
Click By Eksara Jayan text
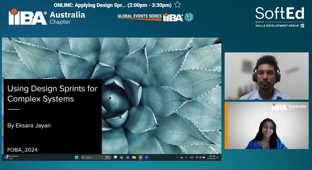point(29,125)
